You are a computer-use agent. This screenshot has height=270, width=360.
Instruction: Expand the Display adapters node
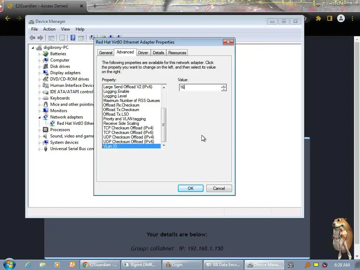(39, 73)
